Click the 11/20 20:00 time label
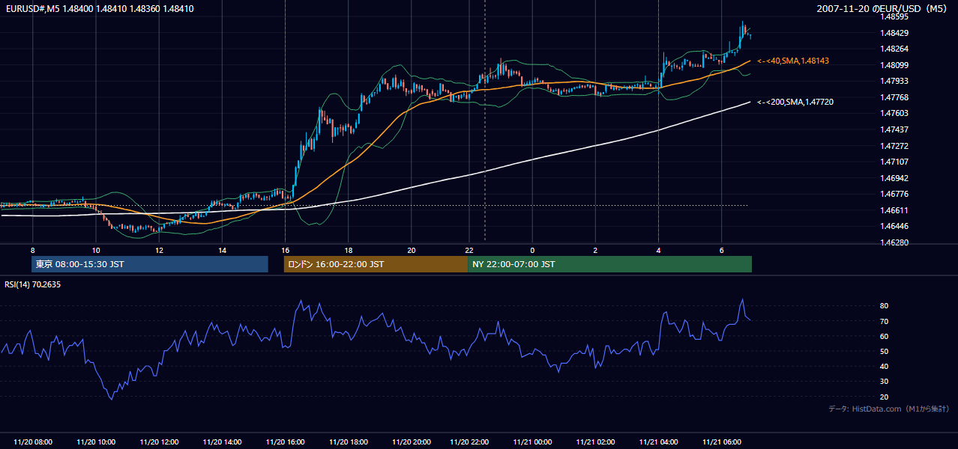Image resolution: width=958 pixels, height=449 pixels. (x=411, y=442)
